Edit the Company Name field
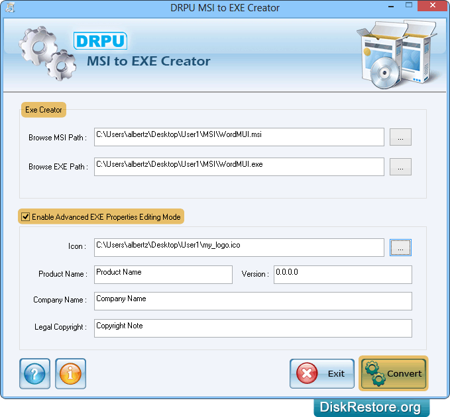450x417 pixels. click(x=253, y=301)
